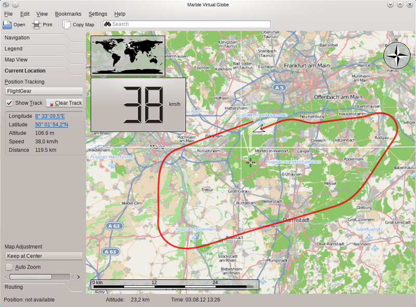The width and height of the screenshot is (416, 307).
Task: Click the Rüsselsheim town label
Action: pyautogui.click(x=209, y=151)
